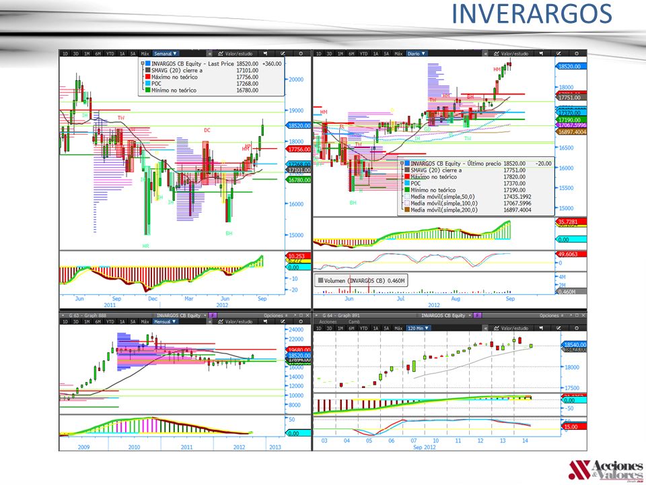Click Valor/estudio in the Mensual chart
Screen dimensions: 646x485
pyautogui.click(x=236, y=322)
